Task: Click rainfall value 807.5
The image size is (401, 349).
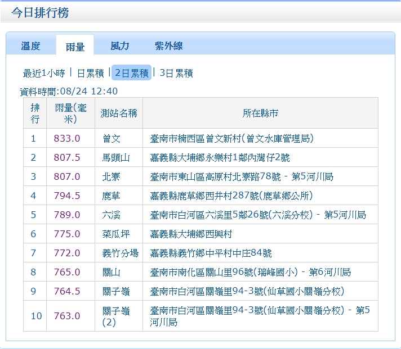Action: click(67, 158)
